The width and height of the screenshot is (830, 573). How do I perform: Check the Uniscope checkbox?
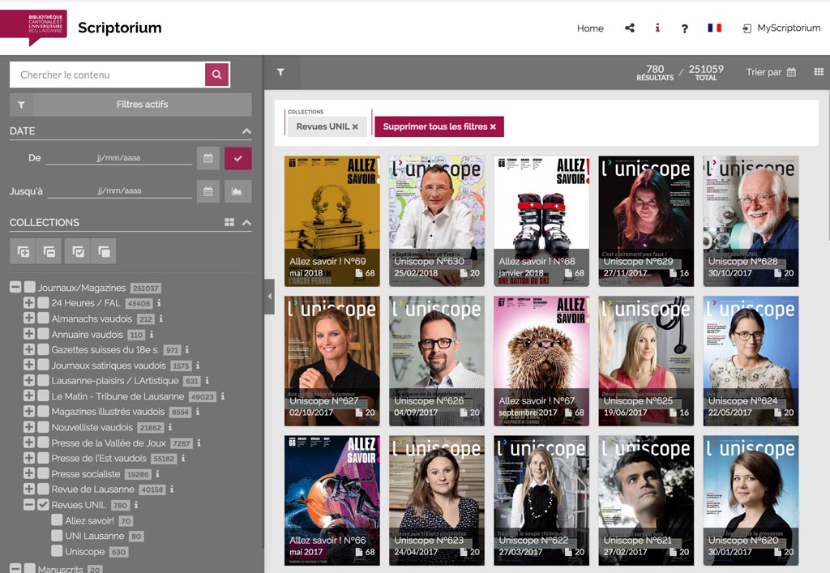58,551
